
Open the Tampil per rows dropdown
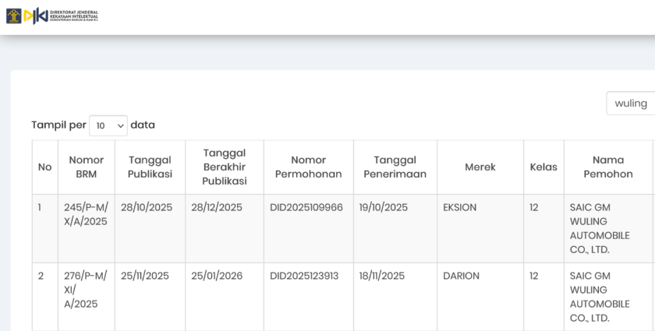point(108,125)
